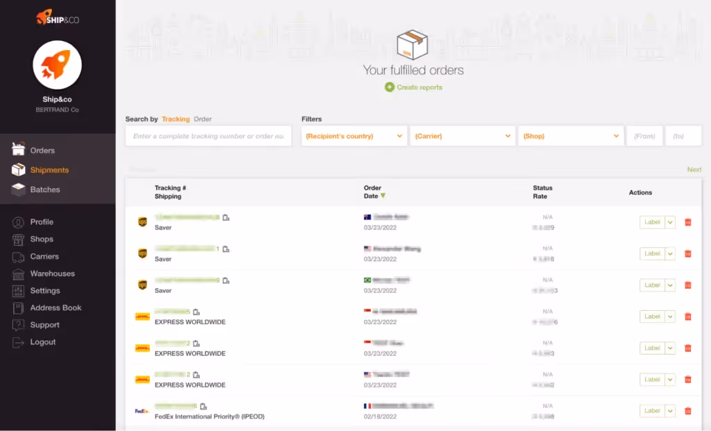Click DHL logo in first EXPRESS WORLDWIDE row

coord(142,316)
